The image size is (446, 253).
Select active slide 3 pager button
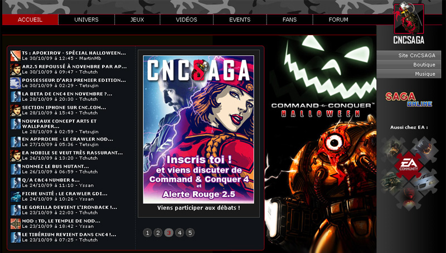click(169, 233)
